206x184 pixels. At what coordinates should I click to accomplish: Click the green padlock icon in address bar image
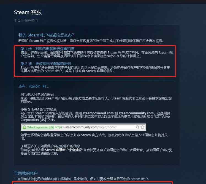[x=25, y=127]
